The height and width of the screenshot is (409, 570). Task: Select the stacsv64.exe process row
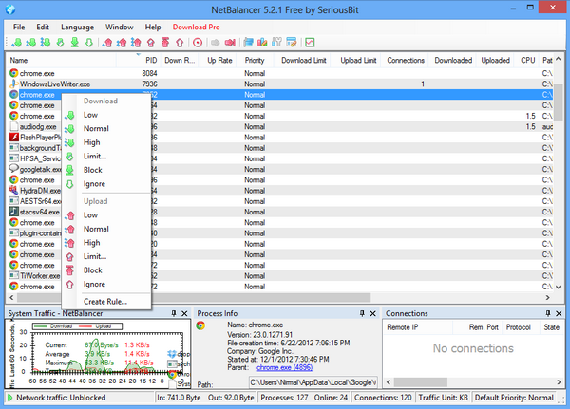click(x=280, y=212)
